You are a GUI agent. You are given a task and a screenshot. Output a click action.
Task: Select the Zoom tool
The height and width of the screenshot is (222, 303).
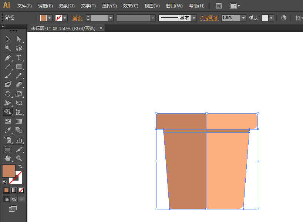pyautogui.click(x=19, y=158)
